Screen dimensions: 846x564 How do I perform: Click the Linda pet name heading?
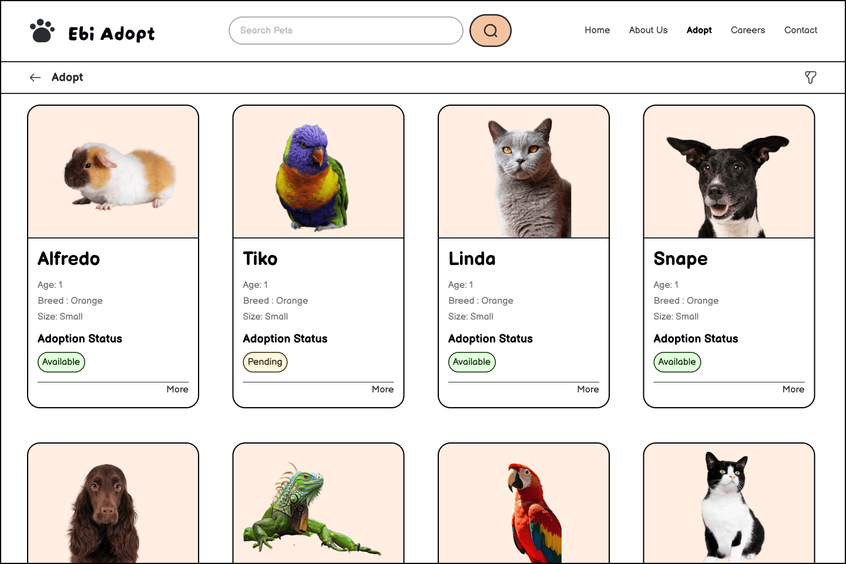pyautogui.click(x=472, y=258)
